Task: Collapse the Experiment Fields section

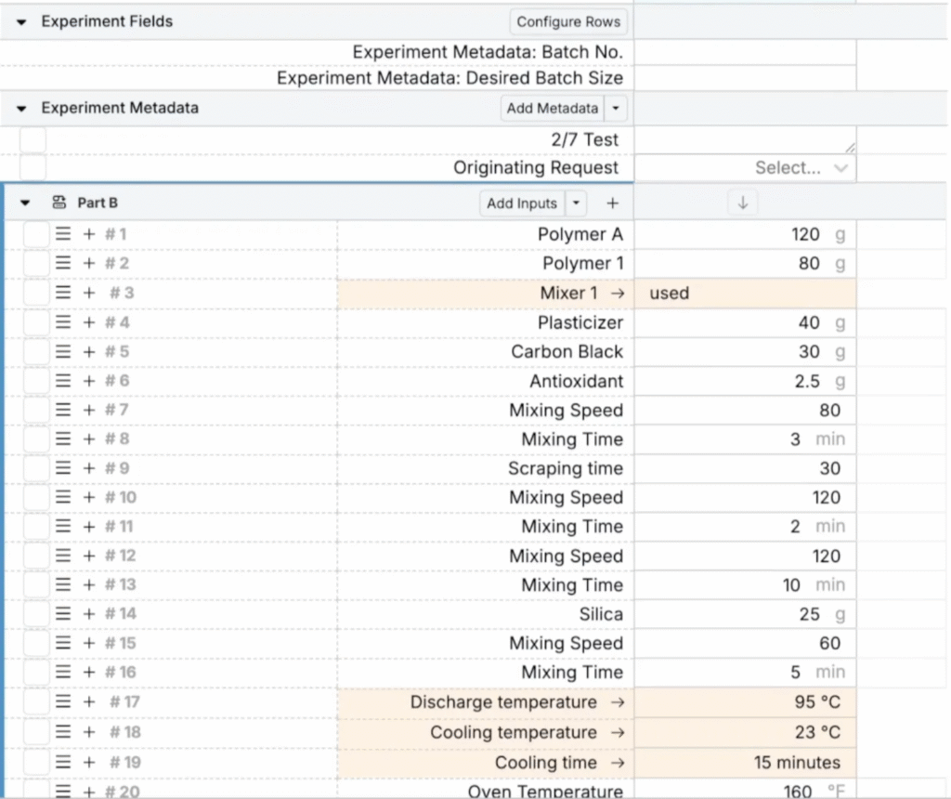Action: tap(22, 21)
